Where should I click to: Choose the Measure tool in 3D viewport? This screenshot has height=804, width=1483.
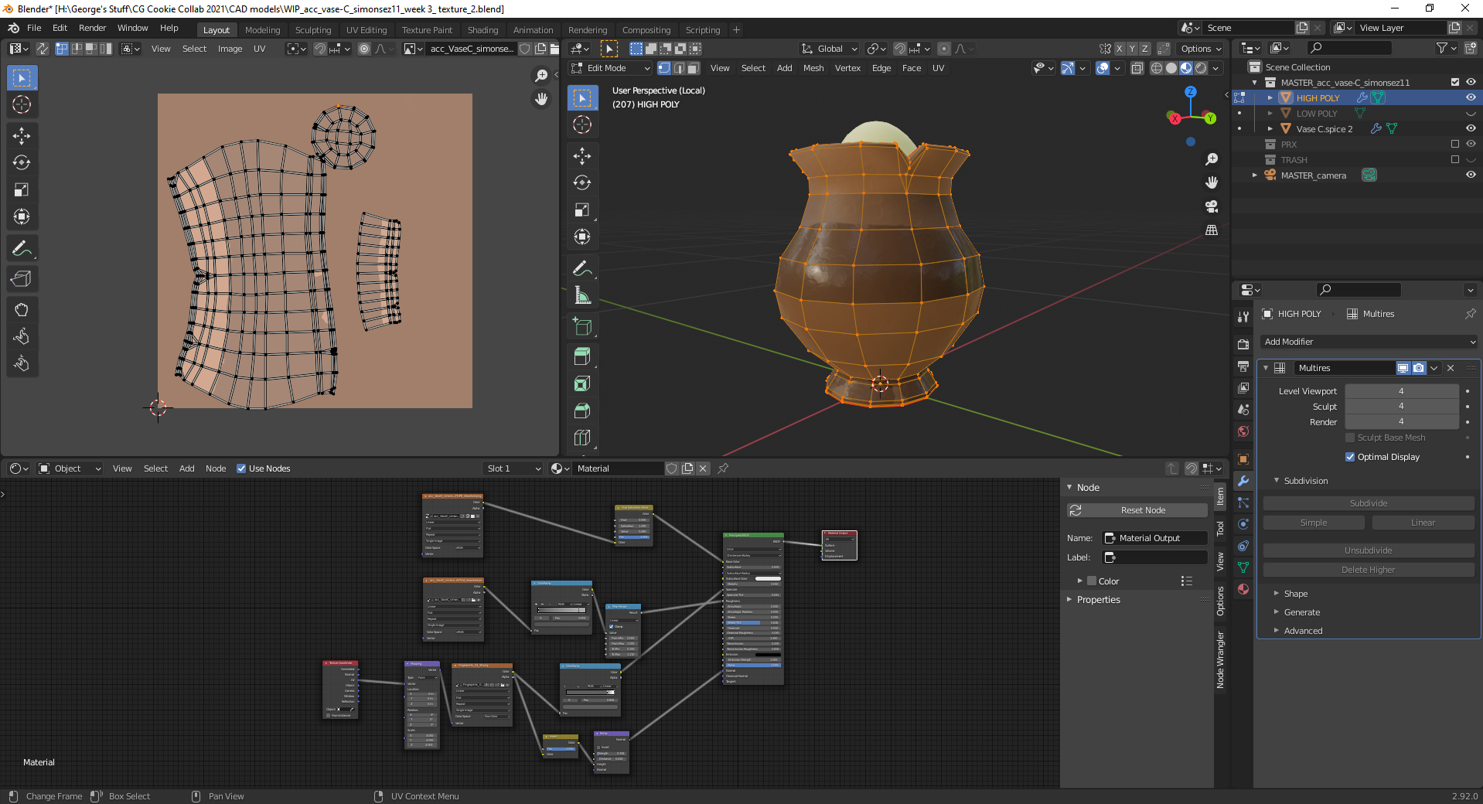tap(582, 296)
